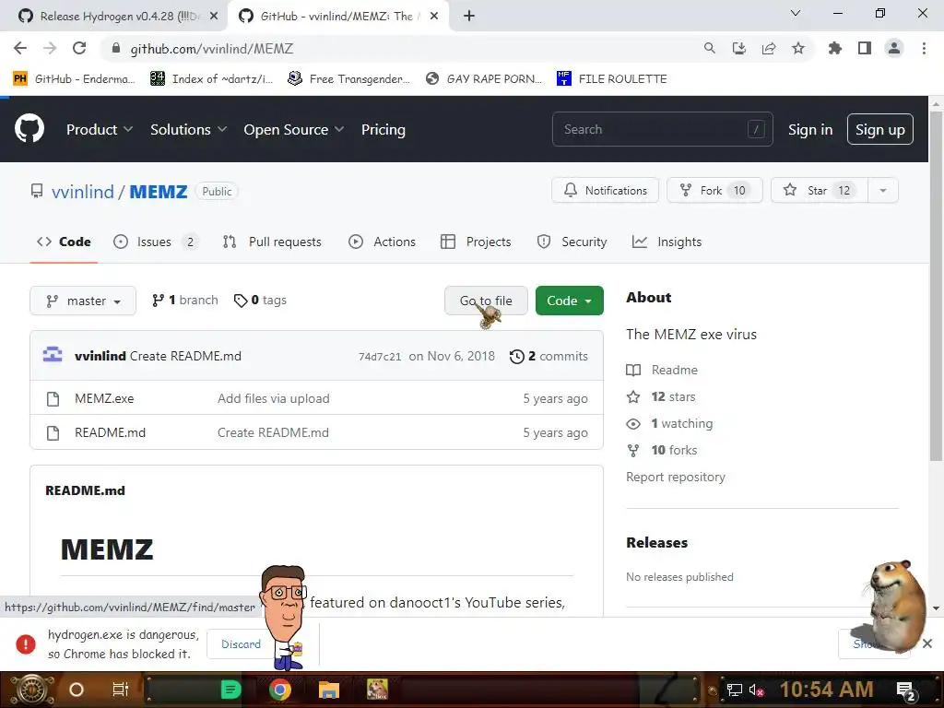This screenshot has height=708, width=944.
Task: Open the Insights tab
Action: click(x=667, y=242)
